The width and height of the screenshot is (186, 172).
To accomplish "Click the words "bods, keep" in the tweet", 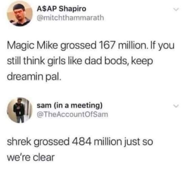I will pos(128,61).
